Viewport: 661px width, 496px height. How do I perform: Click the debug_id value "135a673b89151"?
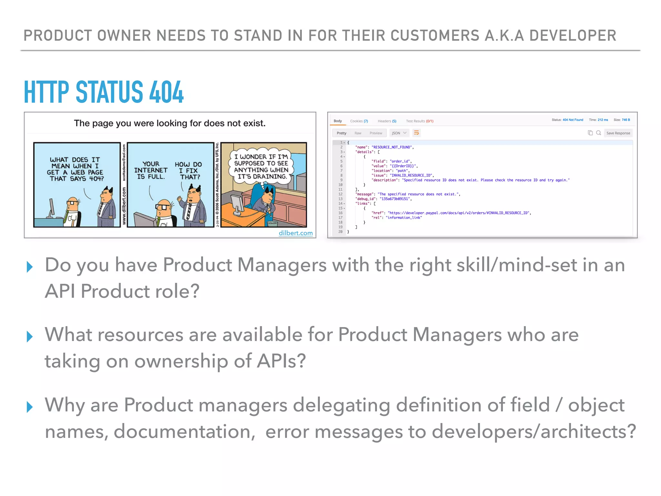(x=395, y=199)
